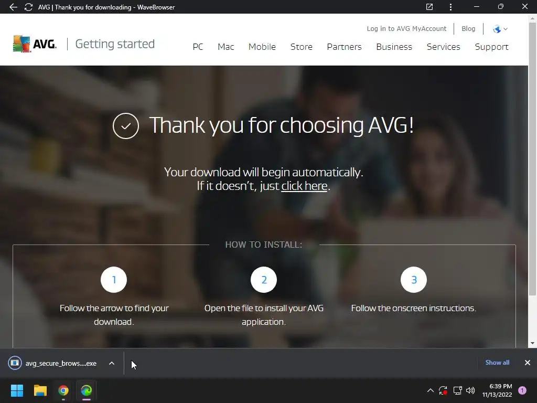Open the clock and date panel

click(x=497, y=390)
